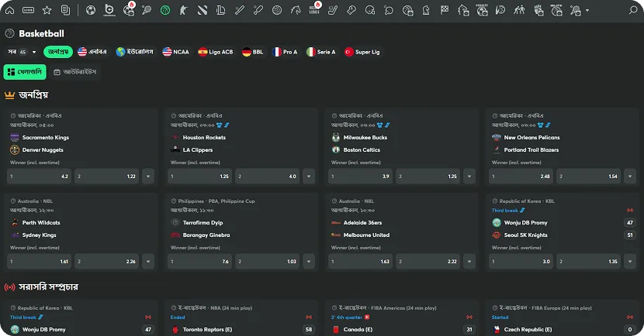Open the Melbourne United team name
Viewport: 644px width, 336px height.
(x=366, y=235)
